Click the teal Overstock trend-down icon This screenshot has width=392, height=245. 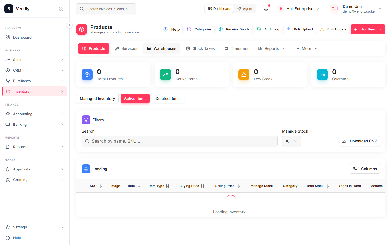(x=322, y=75)
